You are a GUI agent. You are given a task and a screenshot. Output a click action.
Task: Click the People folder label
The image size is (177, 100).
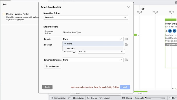47,39
